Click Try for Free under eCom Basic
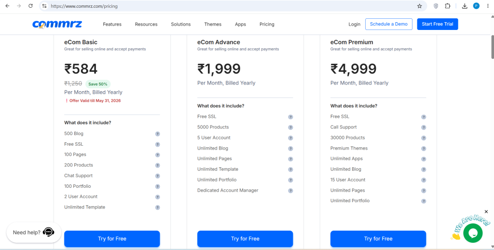This screenshot has height=250, width=494. (112, 238)
